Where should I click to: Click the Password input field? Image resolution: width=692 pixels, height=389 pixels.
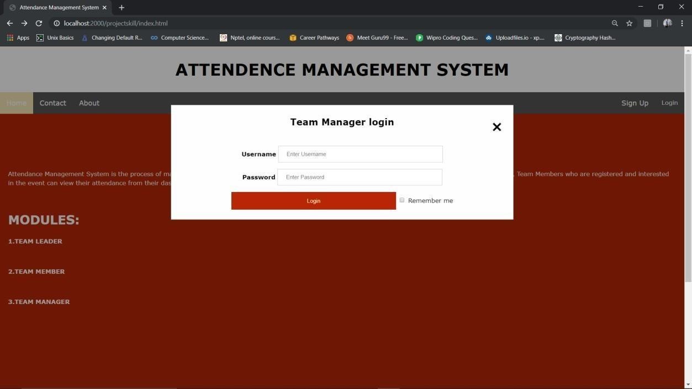coord(360,177)
